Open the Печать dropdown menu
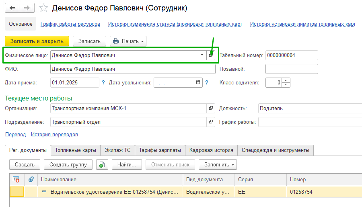Screen dimensions: 362x207 click(x=128, y=41)
